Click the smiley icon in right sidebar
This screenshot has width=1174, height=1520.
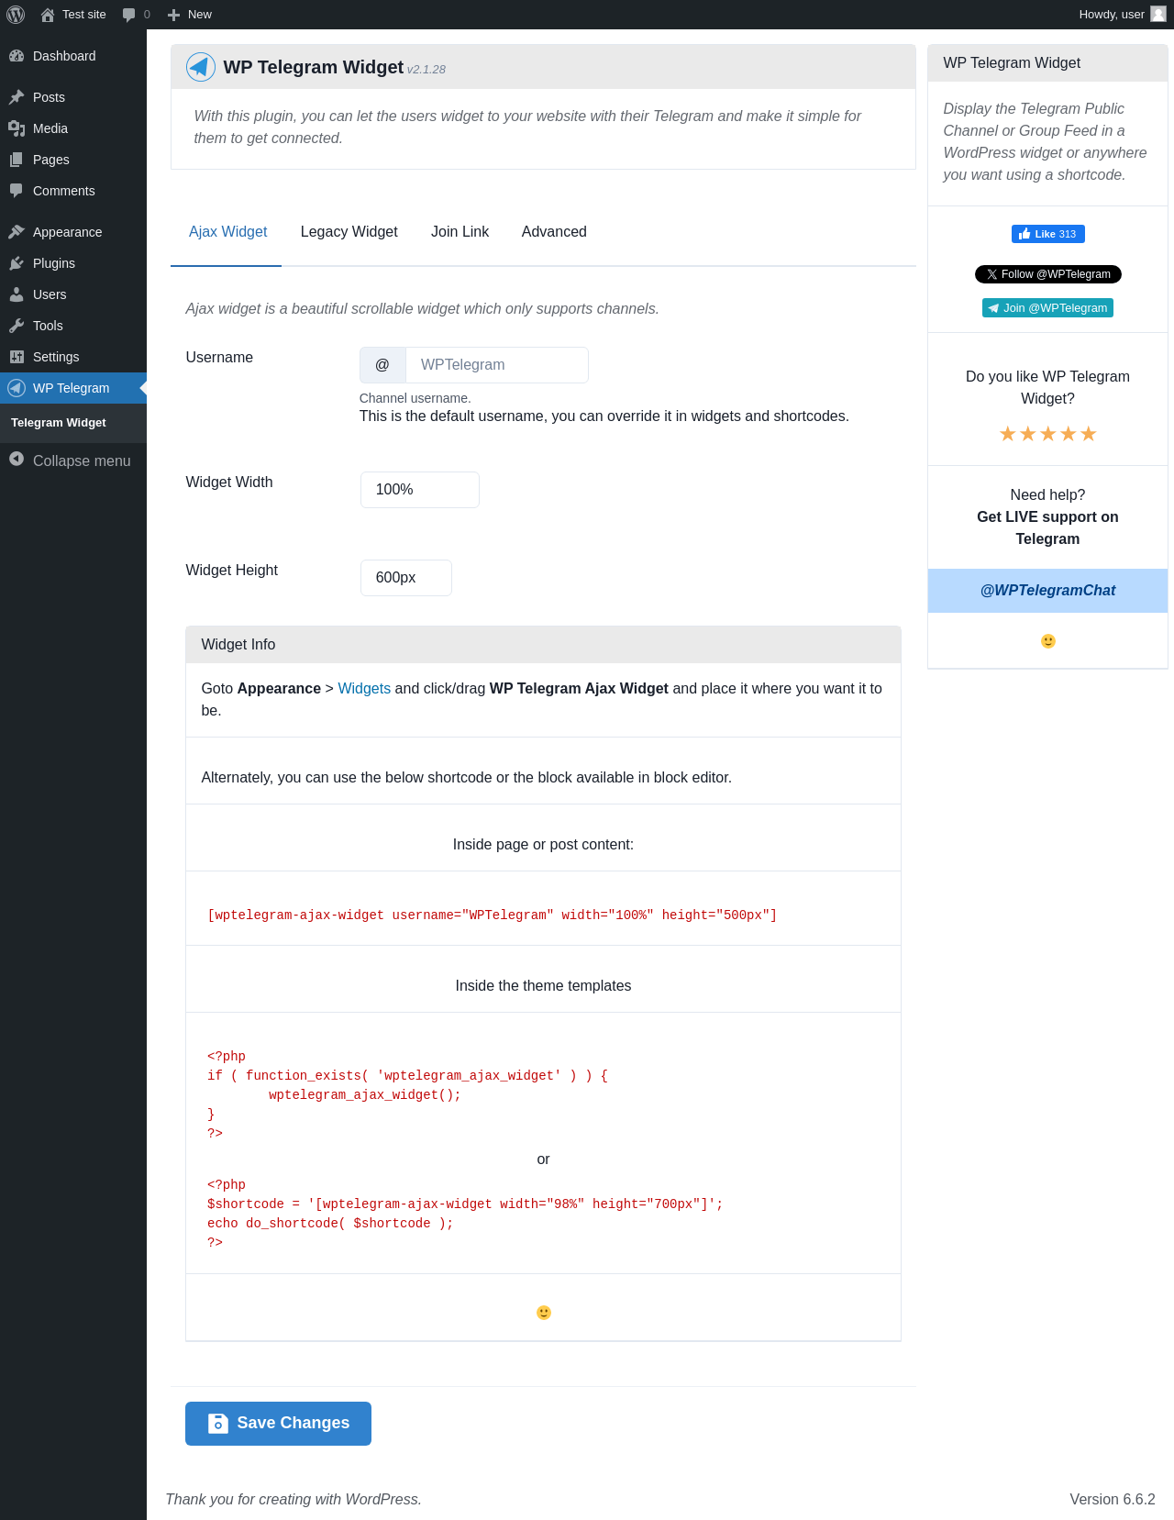coord(1048,641)
